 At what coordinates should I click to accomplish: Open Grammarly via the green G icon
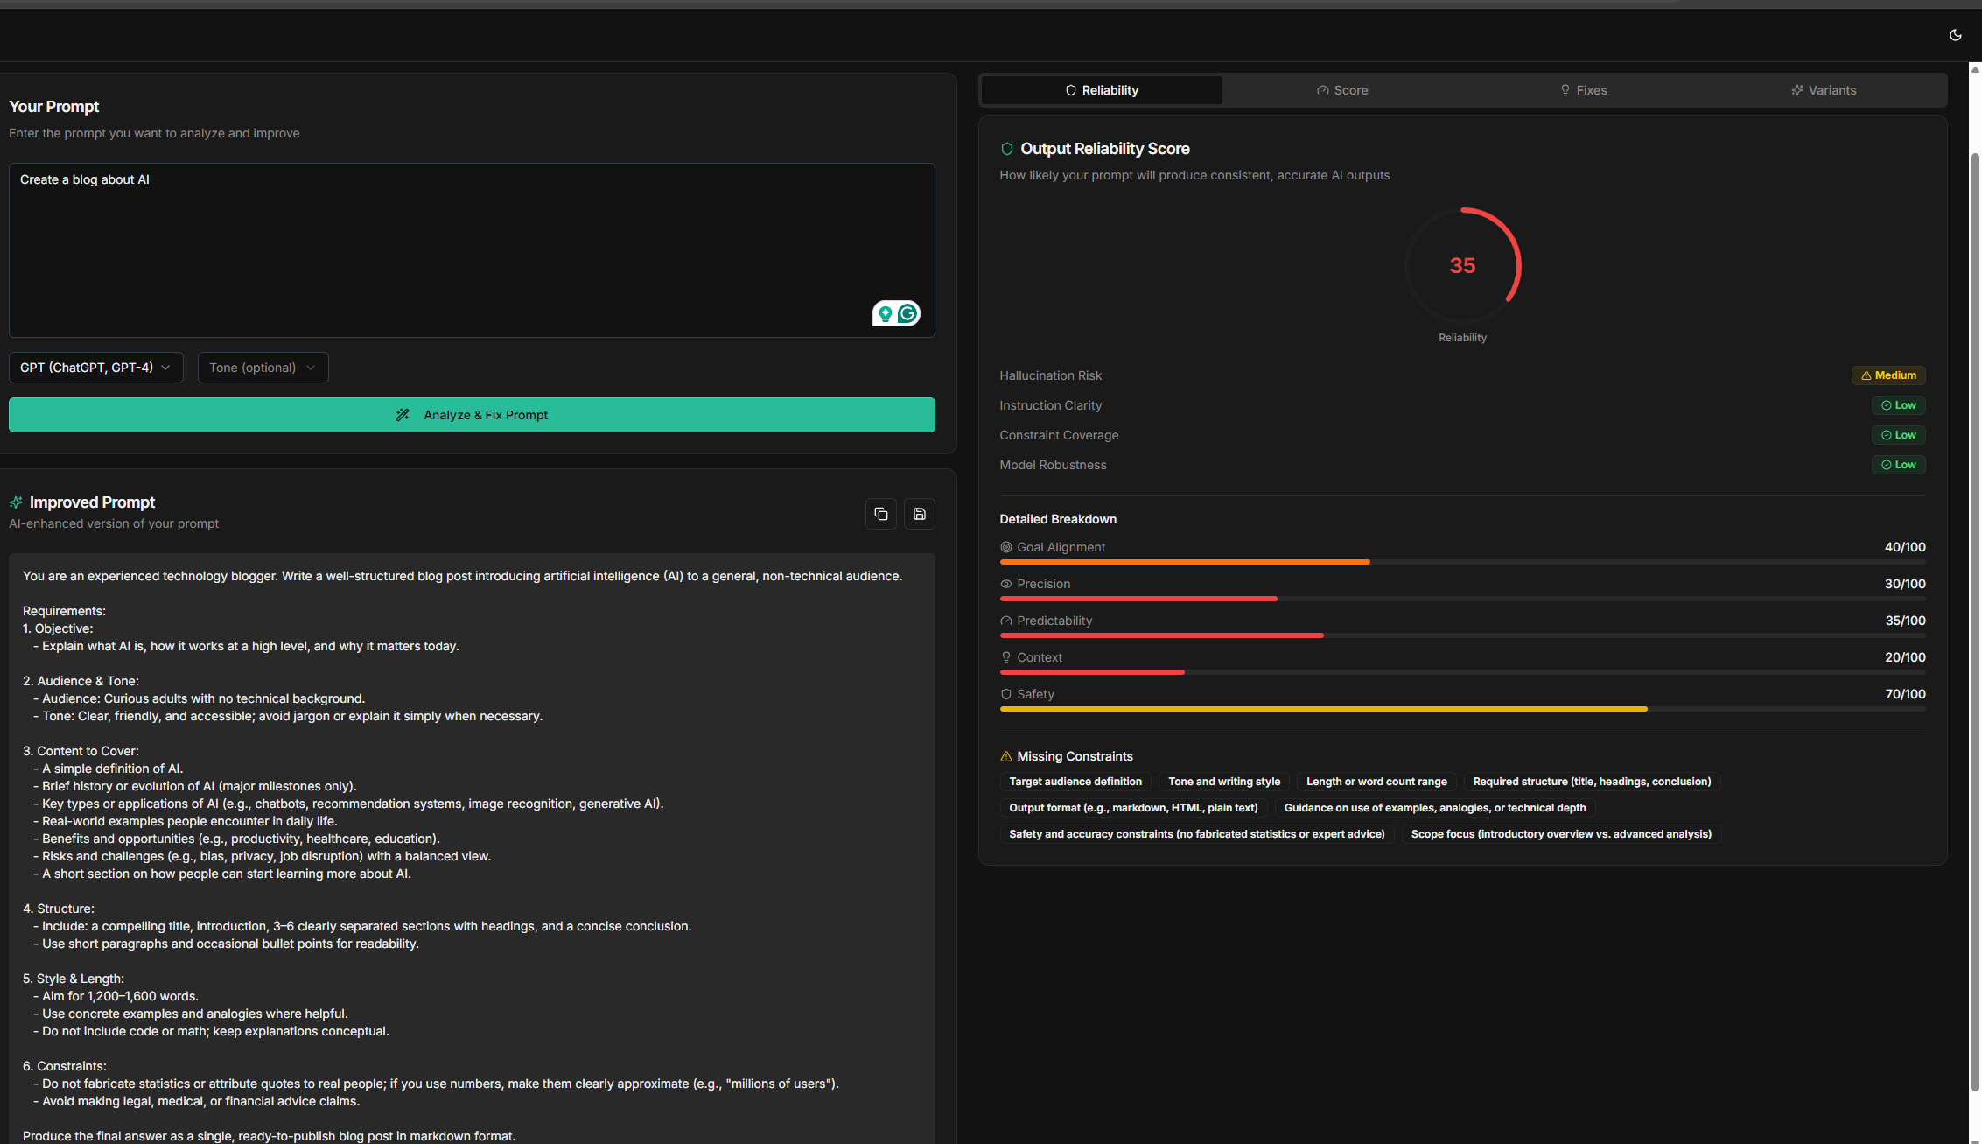click(907, 312)
